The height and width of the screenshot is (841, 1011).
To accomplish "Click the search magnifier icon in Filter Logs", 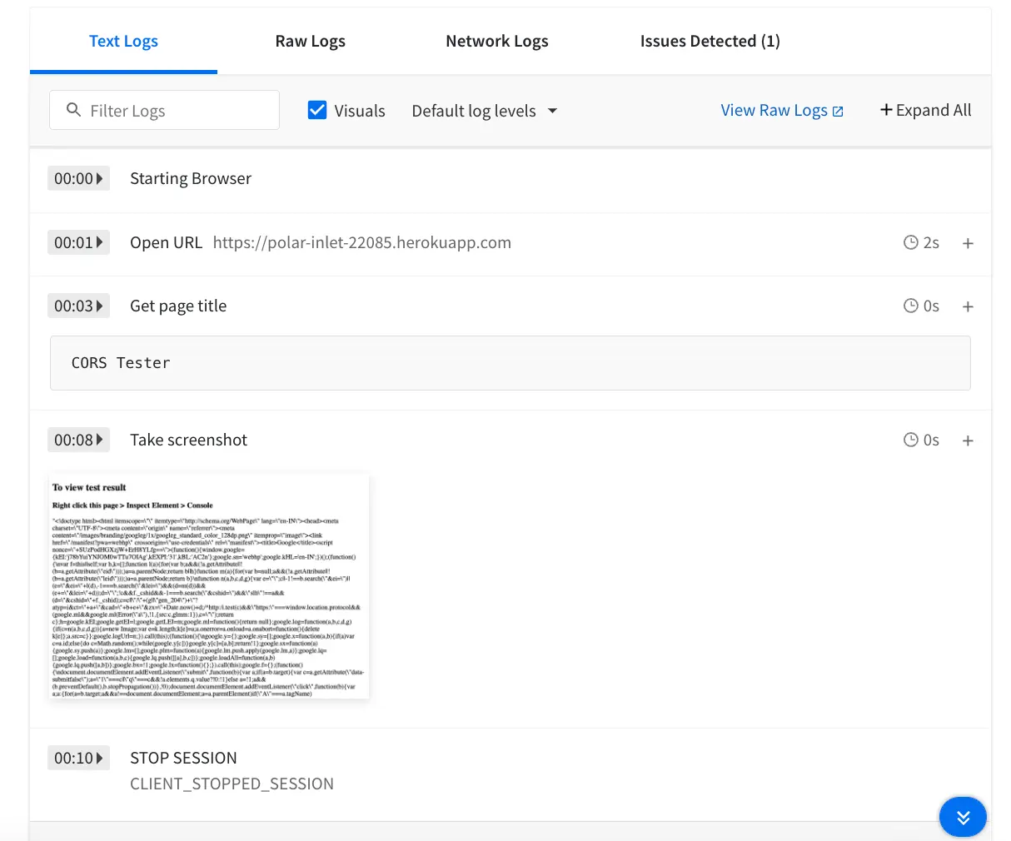I will tap(73, 110).
